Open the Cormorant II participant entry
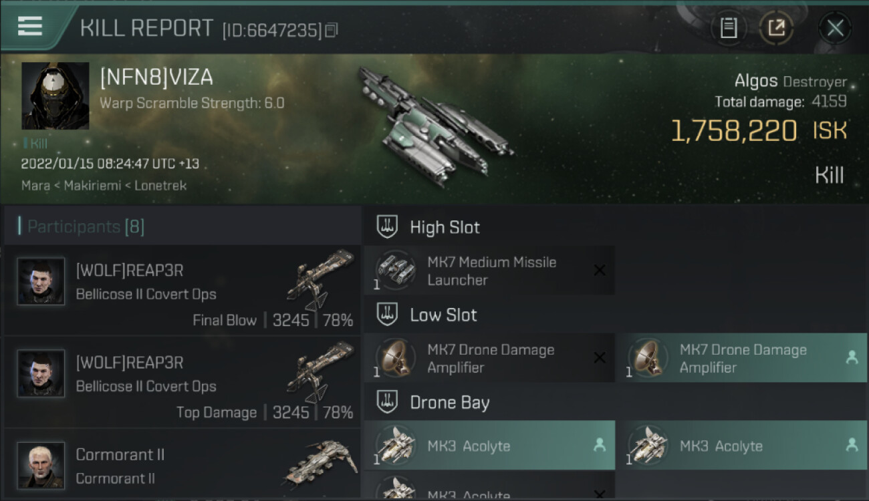This screenshot has width=869, height=501. pyautogui.click(x=182, y=464)
